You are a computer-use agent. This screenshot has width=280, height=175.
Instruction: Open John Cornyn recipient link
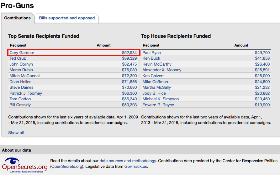21,64
